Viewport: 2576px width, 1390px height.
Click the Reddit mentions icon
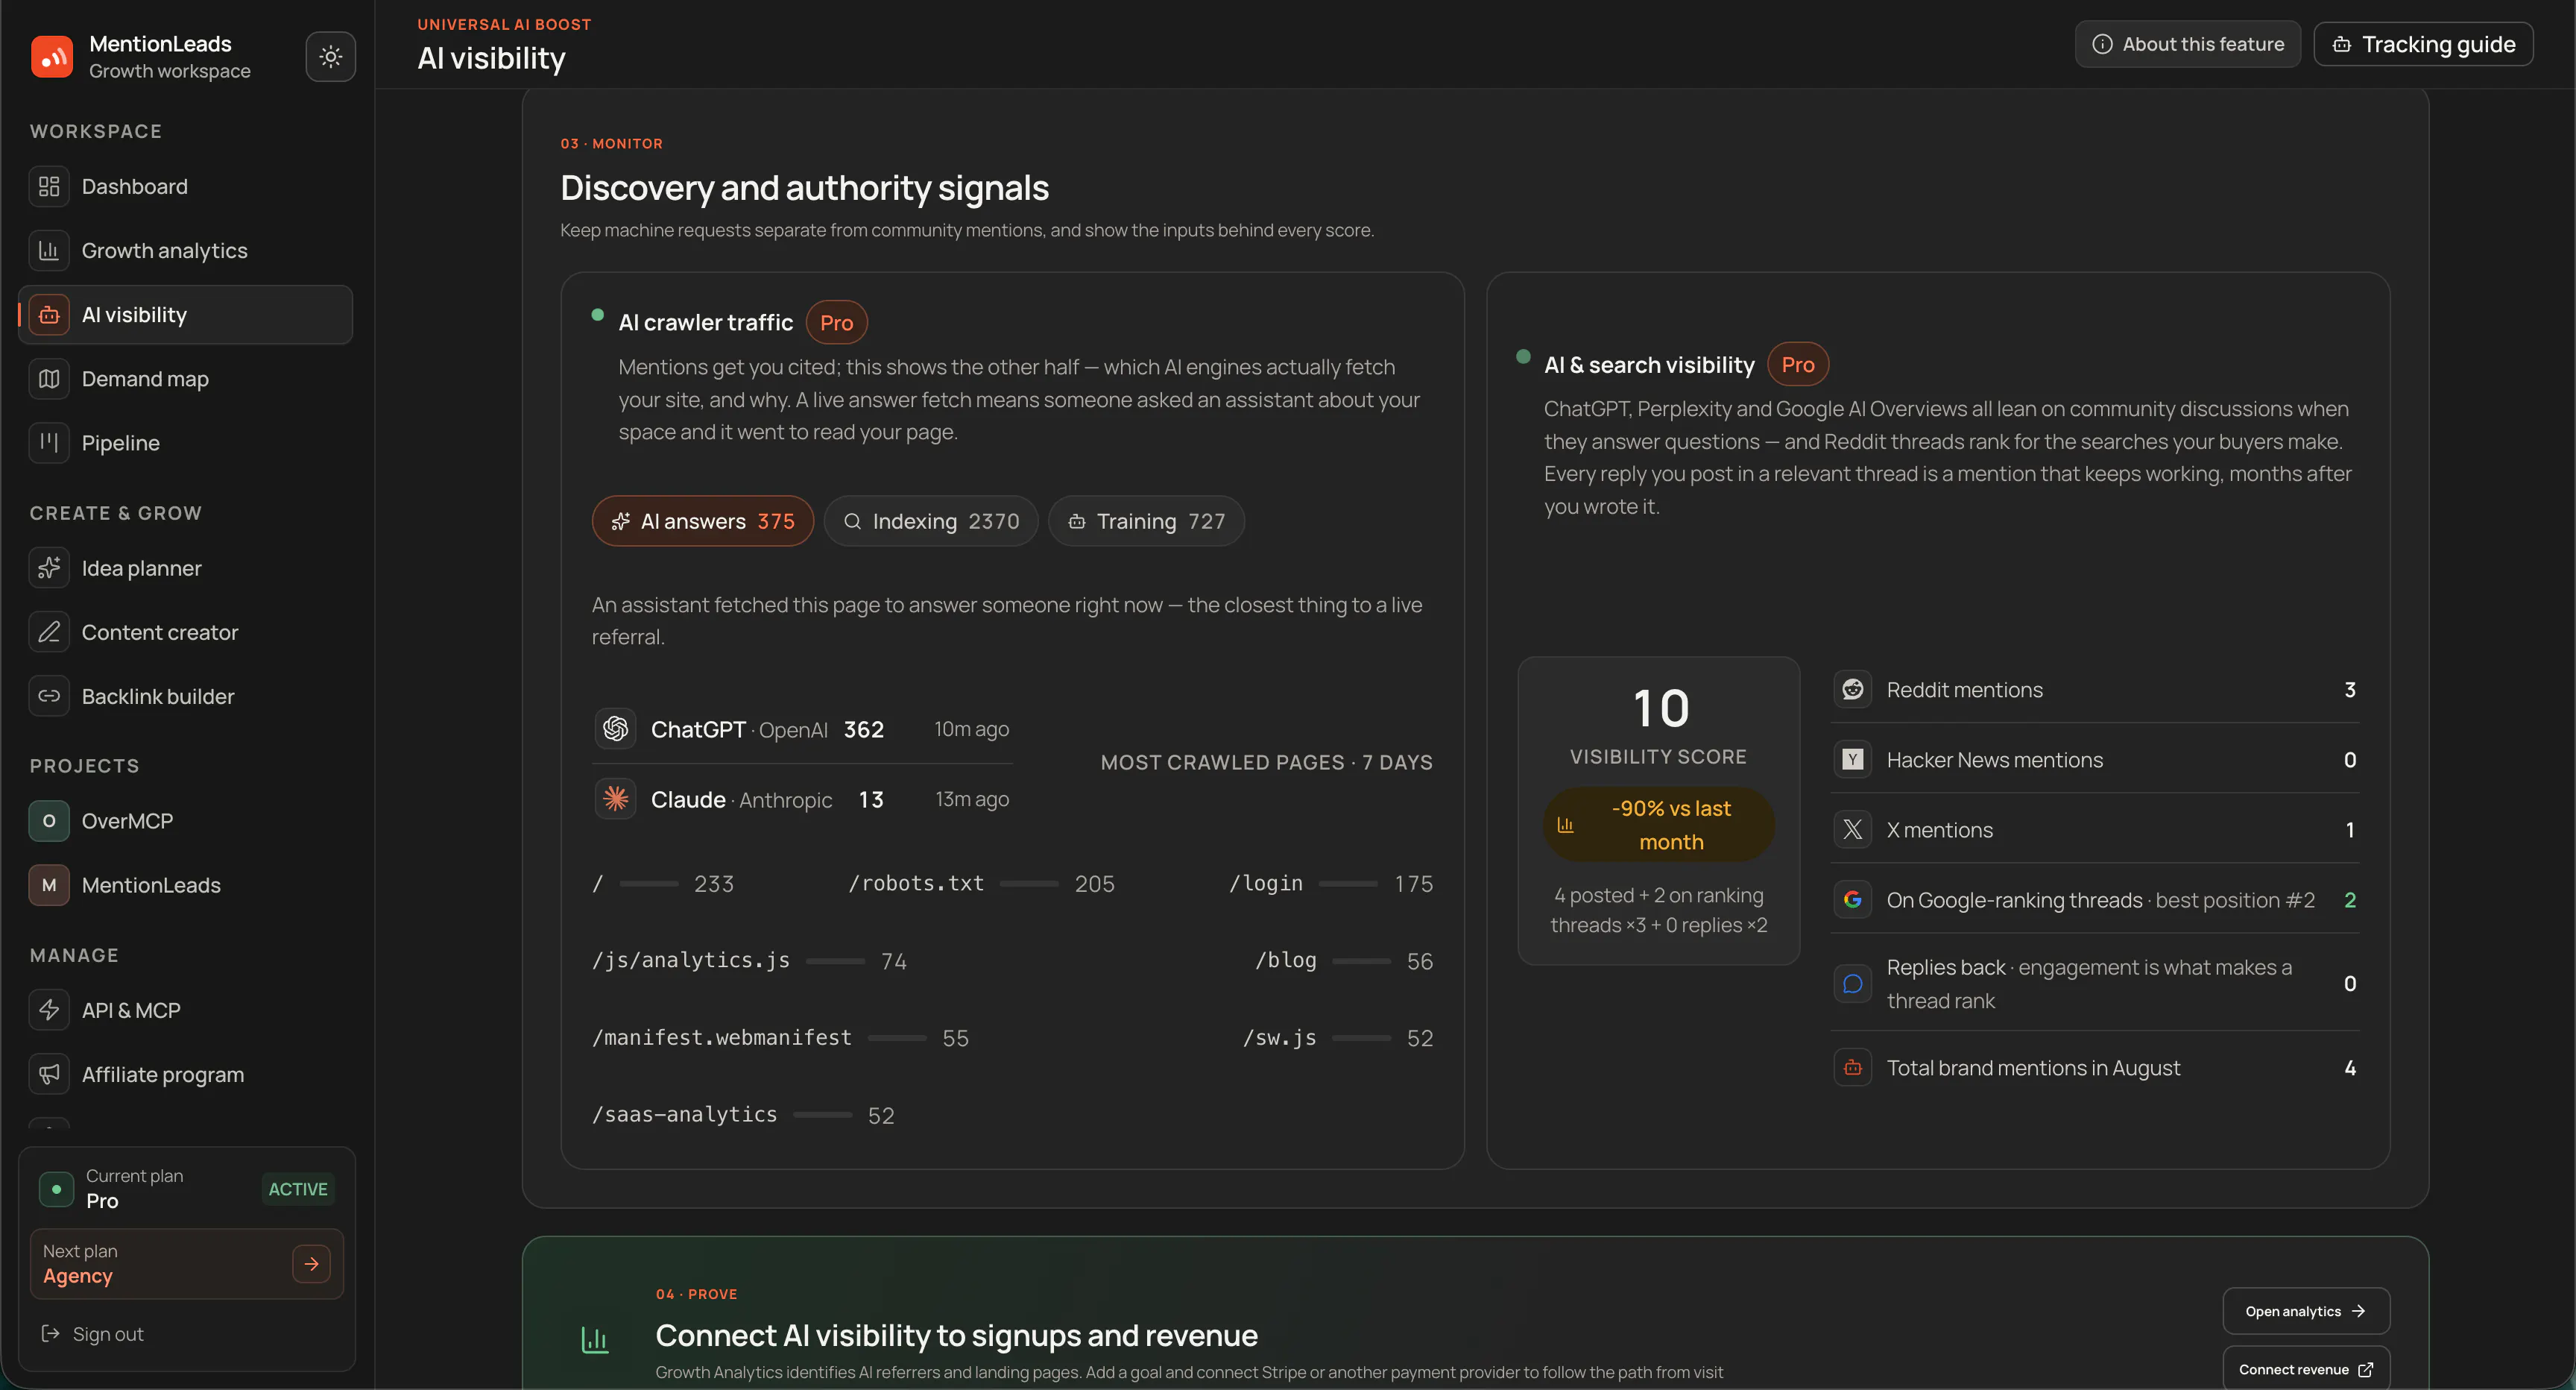1852,690
